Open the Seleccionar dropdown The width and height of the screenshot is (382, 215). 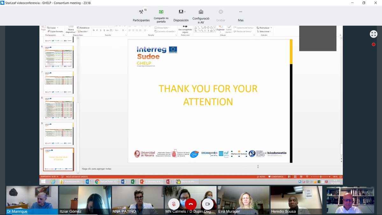[x=265, y=32]
